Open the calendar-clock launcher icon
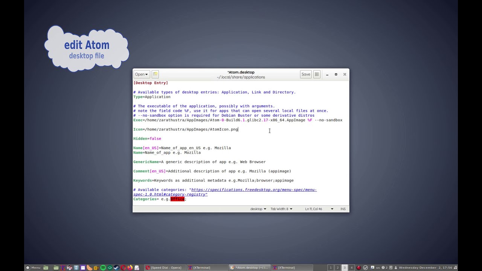 [x=137, y=268]
